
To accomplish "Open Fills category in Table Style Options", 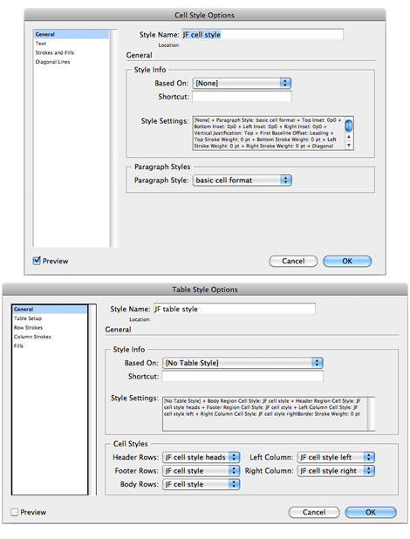I will [18, 345].
